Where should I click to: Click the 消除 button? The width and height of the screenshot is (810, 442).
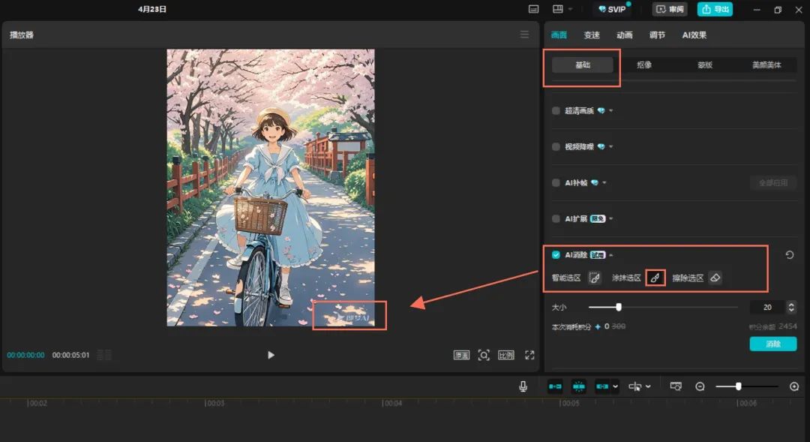click(772, 344)
